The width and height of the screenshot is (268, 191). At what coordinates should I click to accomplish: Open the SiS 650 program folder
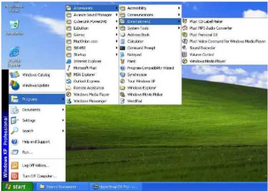click(x=92, y=48)
